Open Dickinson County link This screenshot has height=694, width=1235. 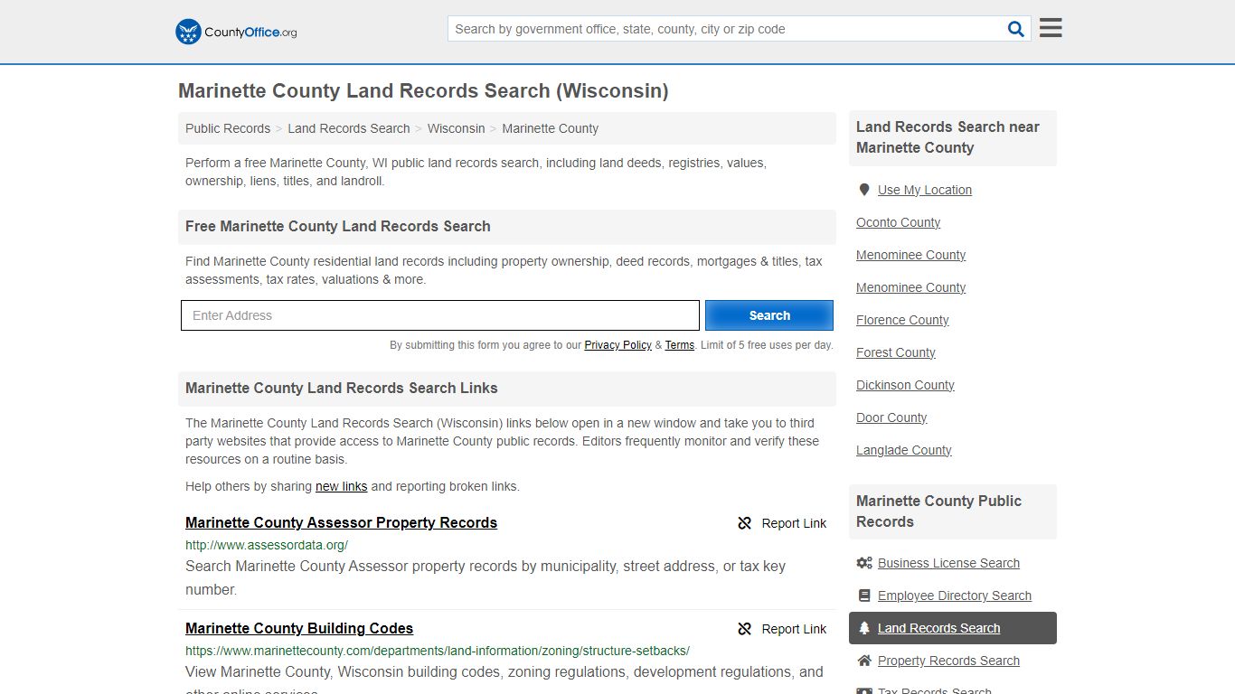tap(905, 385)
